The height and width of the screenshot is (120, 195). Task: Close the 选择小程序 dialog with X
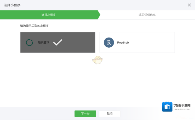coord(189,5)
